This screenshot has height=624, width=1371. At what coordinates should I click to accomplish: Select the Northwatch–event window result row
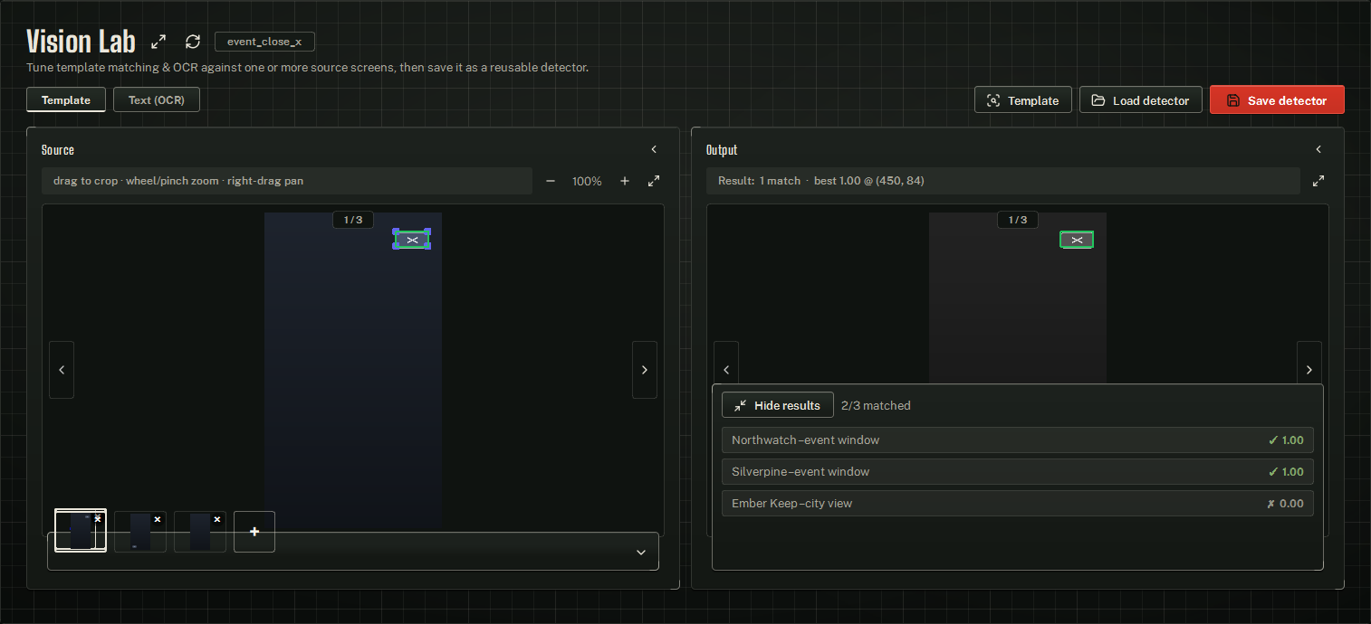tap(1018, 440)
